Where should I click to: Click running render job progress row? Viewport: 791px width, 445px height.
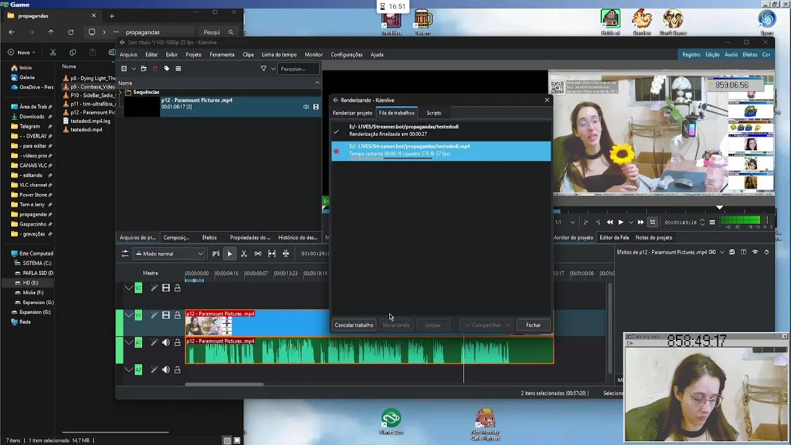441,151
